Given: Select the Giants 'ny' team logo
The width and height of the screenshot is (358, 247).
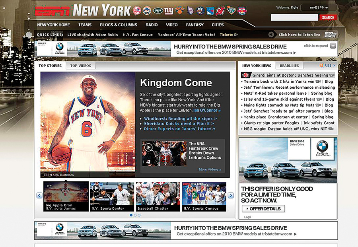Looking at the screenshot, I should point(169,11).
